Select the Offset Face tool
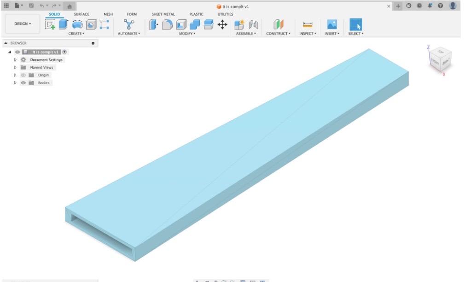The width and height of the screenshot is (464, 282). 209,24
